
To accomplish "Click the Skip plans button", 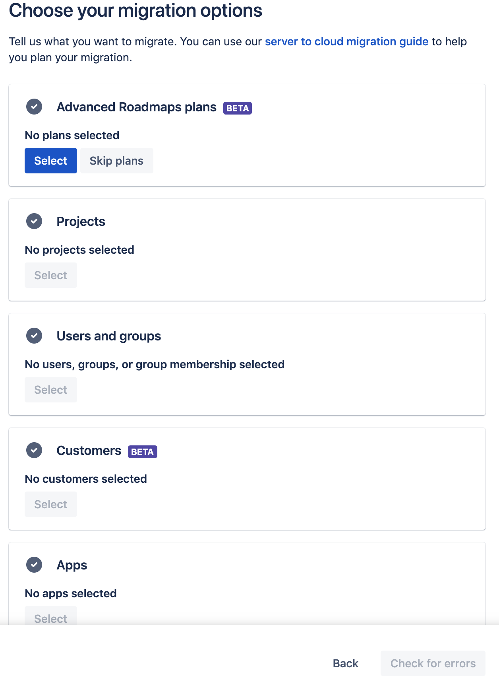I will [x=116, y=161].
